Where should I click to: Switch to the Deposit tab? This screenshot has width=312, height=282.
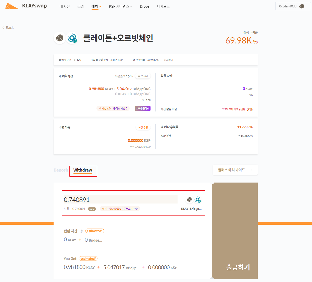[61, 170]
